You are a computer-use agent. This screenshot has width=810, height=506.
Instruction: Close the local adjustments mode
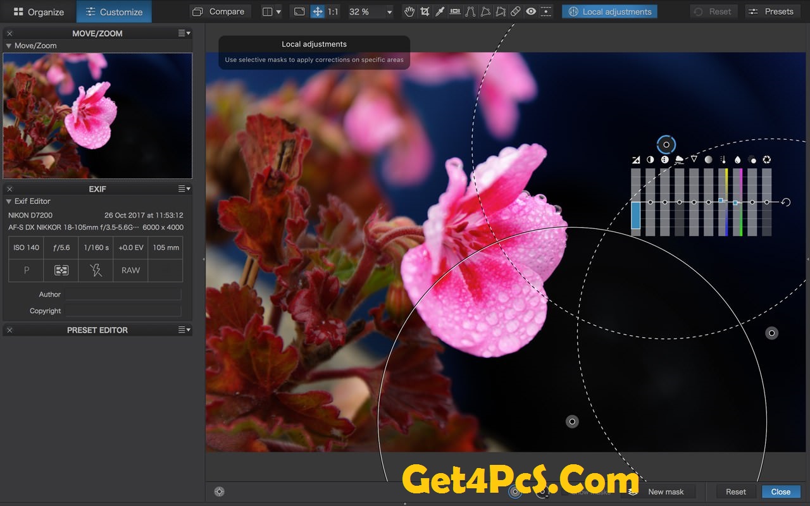(781, 491)
